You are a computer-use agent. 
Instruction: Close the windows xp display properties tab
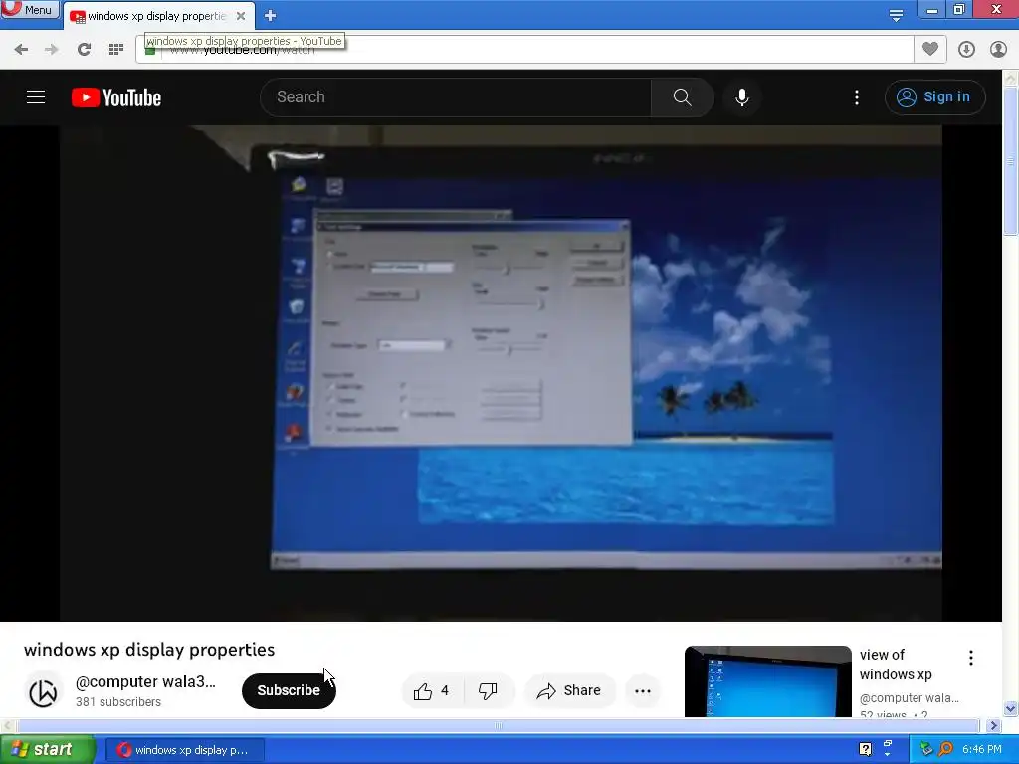(x=241, y=16)
